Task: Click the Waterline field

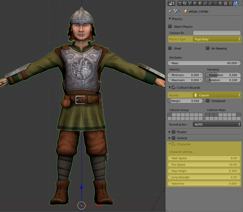Action: point(204,184)
